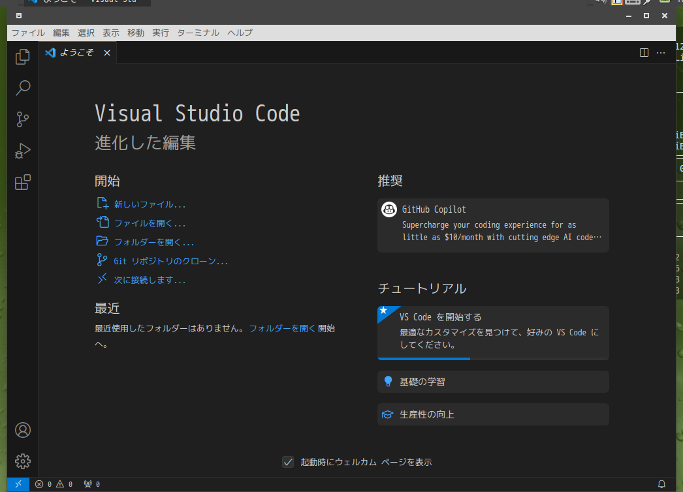The width and height of the screenshot is (683, 492).
Task: Open the Search view magnifier icon
Action: pos(23,88)
